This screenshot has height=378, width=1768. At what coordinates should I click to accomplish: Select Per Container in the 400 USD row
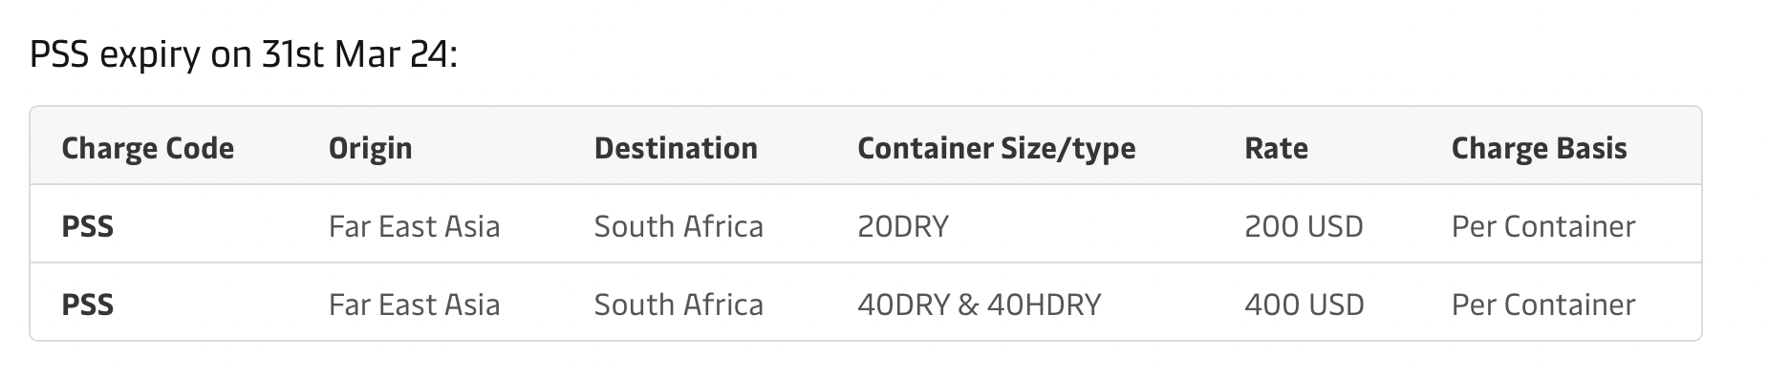1543,305
